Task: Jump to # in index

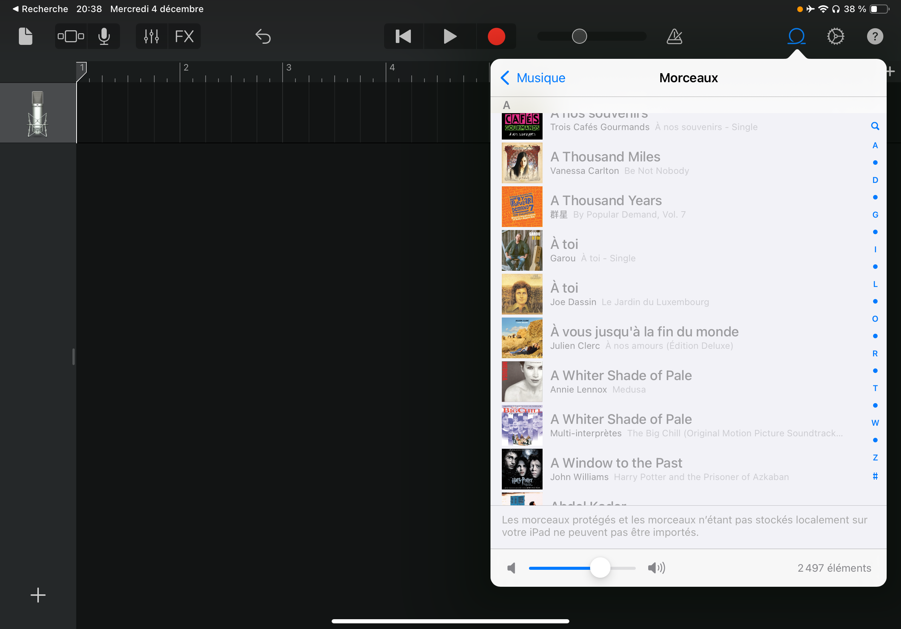Action: [875, 476]
